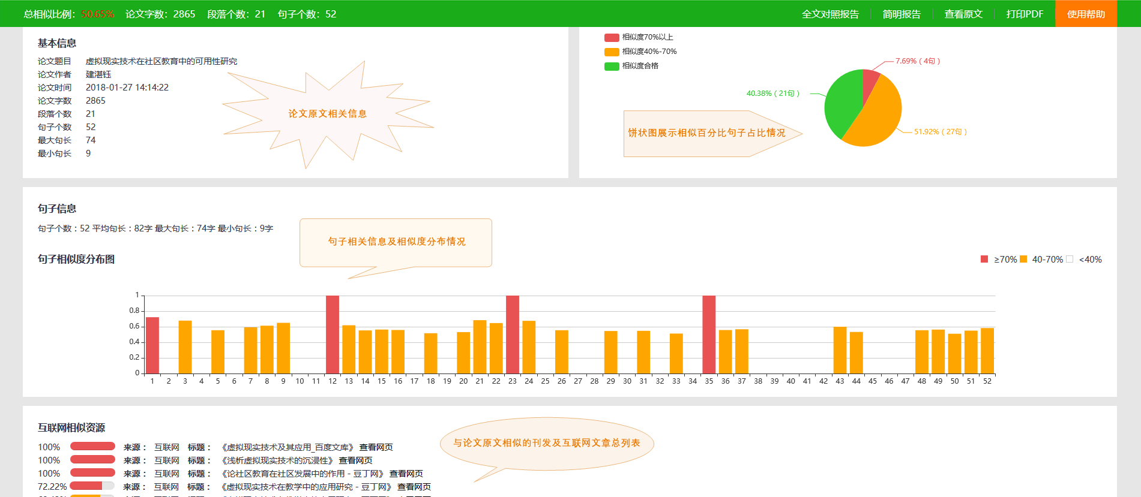Click the empty <40% bar chart legend box
The width and height of the screenshot is (1141, 497).
[x=1070, y=259]
